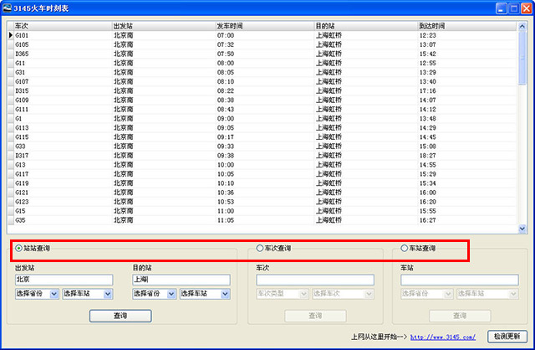The image size is (535, 350).
Task: Click the 出发站 input field containing 北京
Action: 64,280
